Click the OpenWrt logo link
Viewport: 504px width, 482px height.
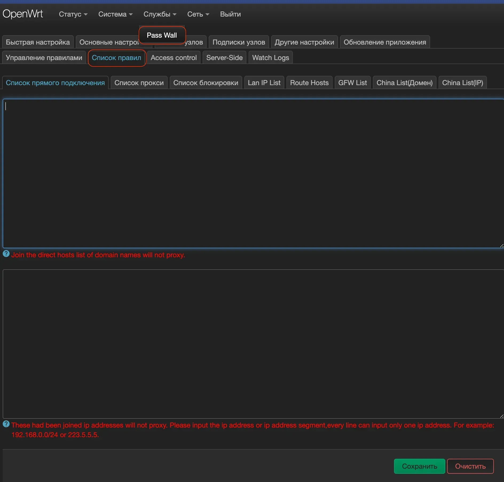[23, 14]
